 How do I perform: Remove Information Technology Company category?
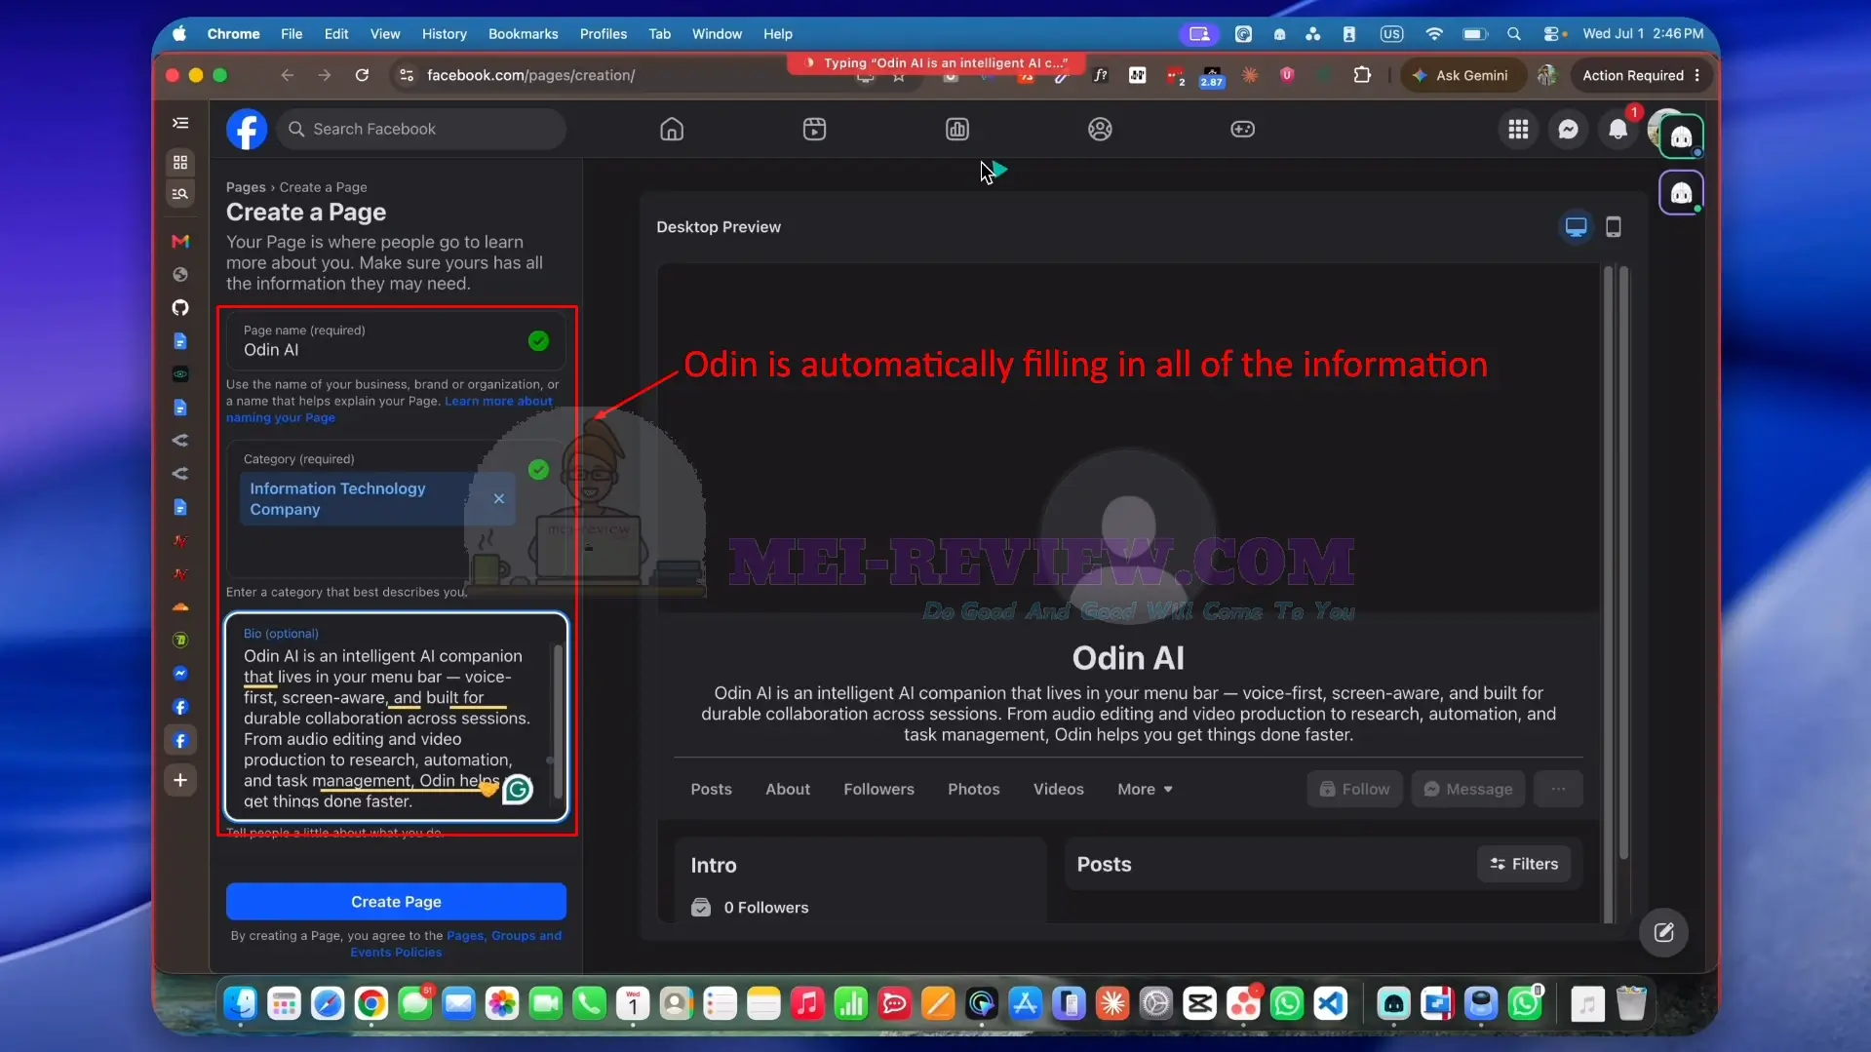pyautogui.click(x=498, y=498)
